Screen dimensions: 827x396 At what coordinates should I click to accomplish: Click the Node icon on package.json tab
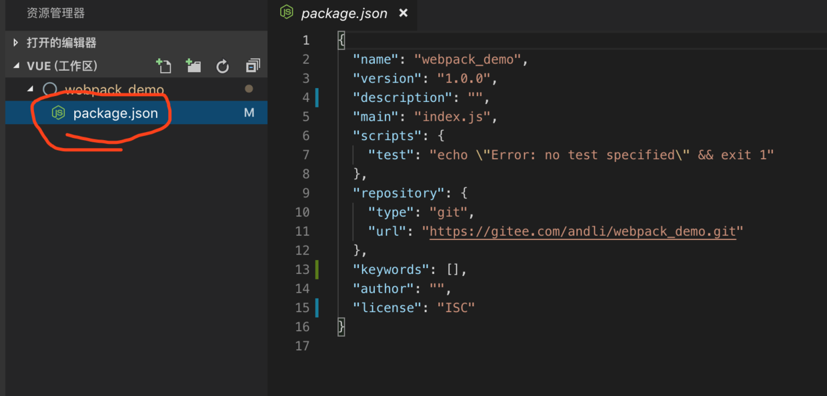click(286, 13)
